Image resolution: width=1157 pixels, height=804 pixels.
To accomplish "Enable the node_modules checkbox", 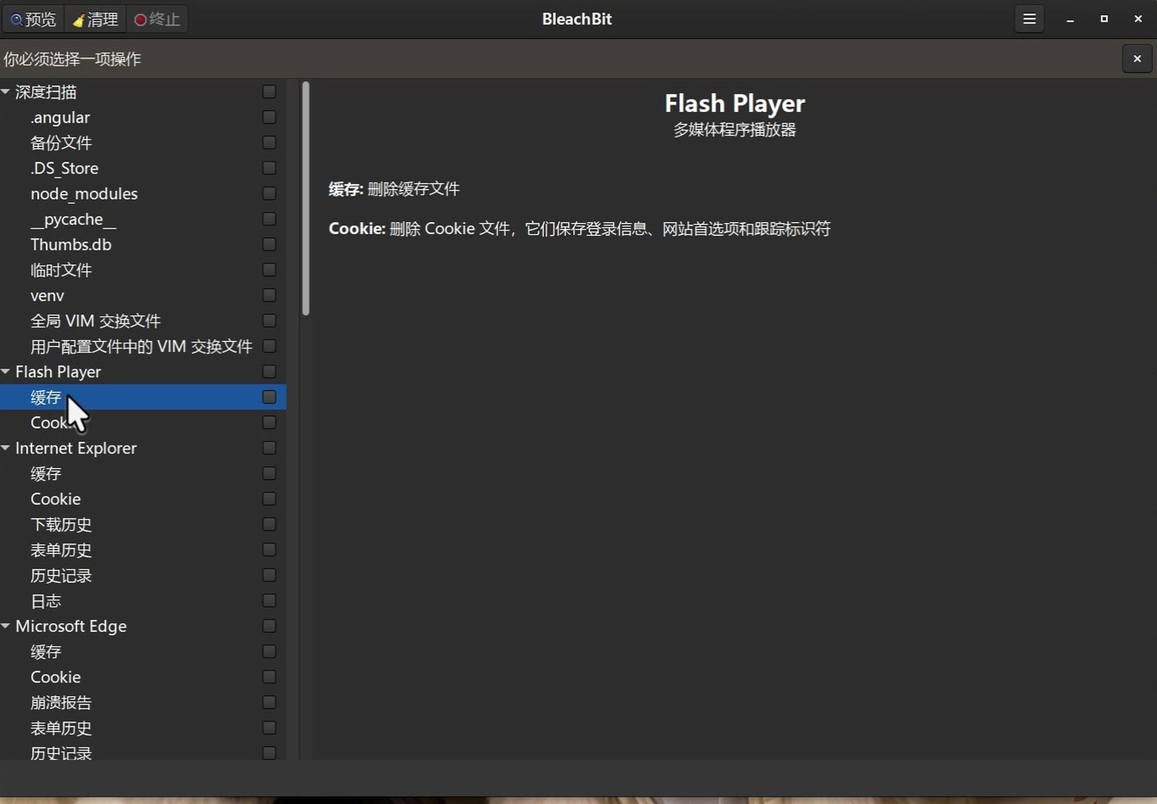I will [x=269, y=193].
